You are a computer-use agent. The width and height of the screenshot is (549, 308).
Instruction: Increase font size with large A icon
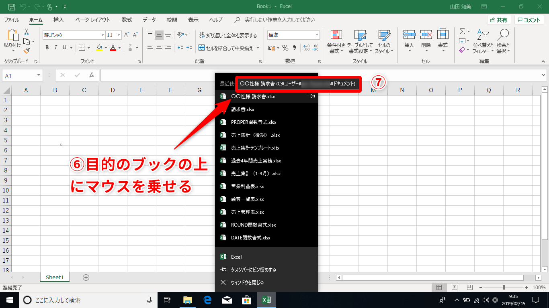click(127, 35)
